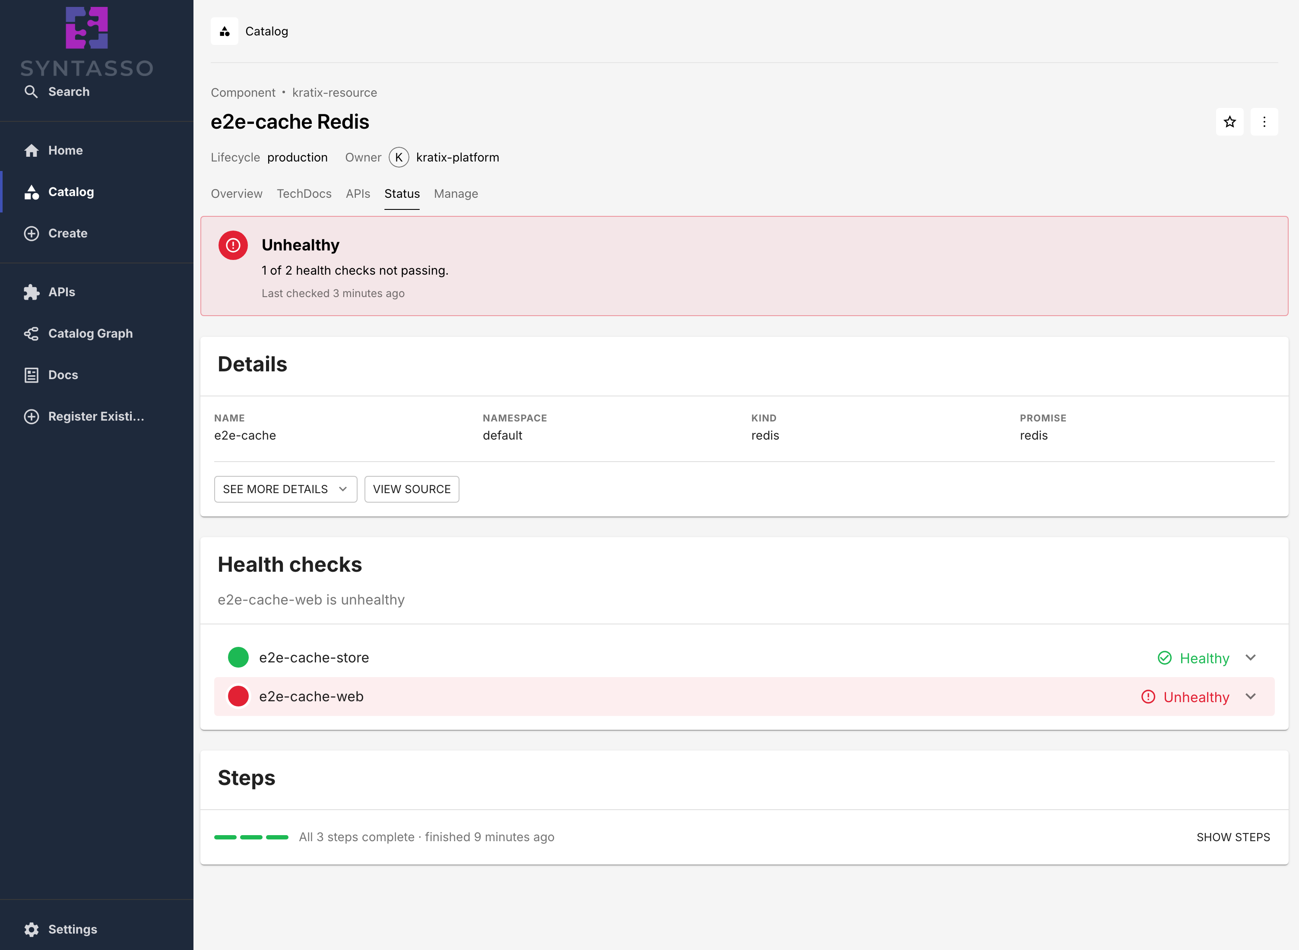Click the search magnifier icon
The width and height of the screenshot is (1299, 950).
(x=31, y=92)
